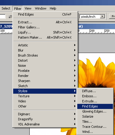This screenshot has height=135, width=115.
Task: Choose Extrude in Stylize submenu
Action: (x=95, y=101)
